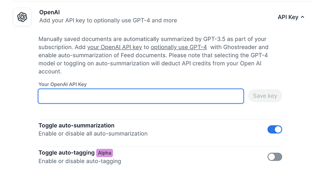Click the white knob on the auto-tagging switch
This screenshot has width=332, height=176.
(x=271, y=157)
